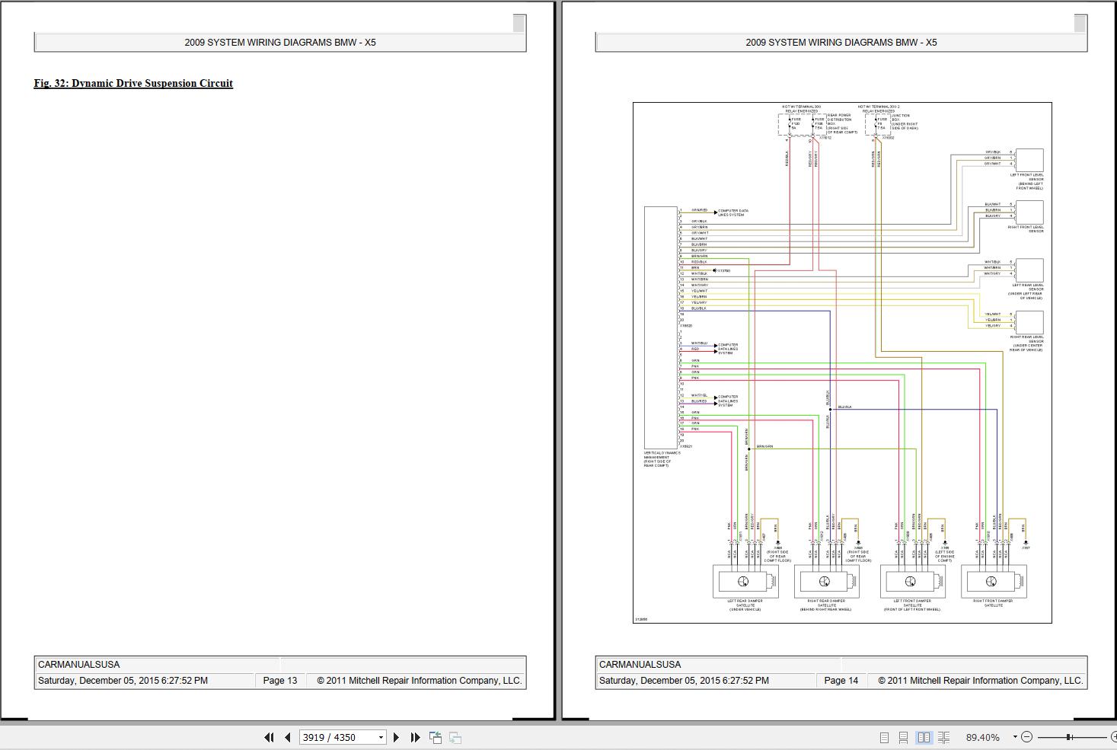Open the page number dropdown arrow

(x=381, y=737)
